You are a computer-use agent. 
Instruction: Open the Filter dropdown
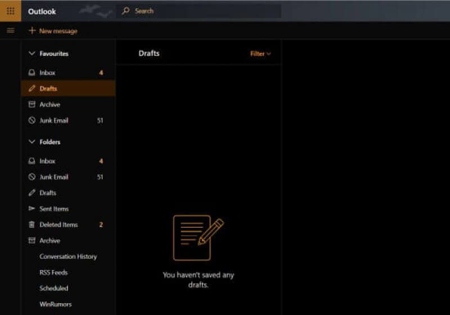tap(260, 54)
